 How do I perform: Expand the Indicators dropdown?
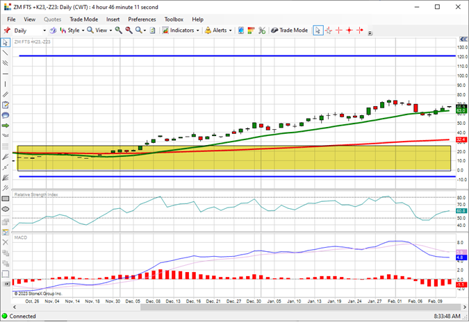181,30
